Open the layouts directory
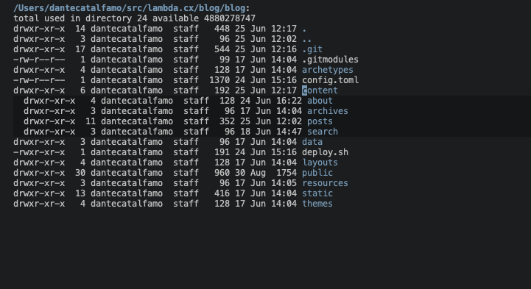The image size is (531, 289). 320,163
